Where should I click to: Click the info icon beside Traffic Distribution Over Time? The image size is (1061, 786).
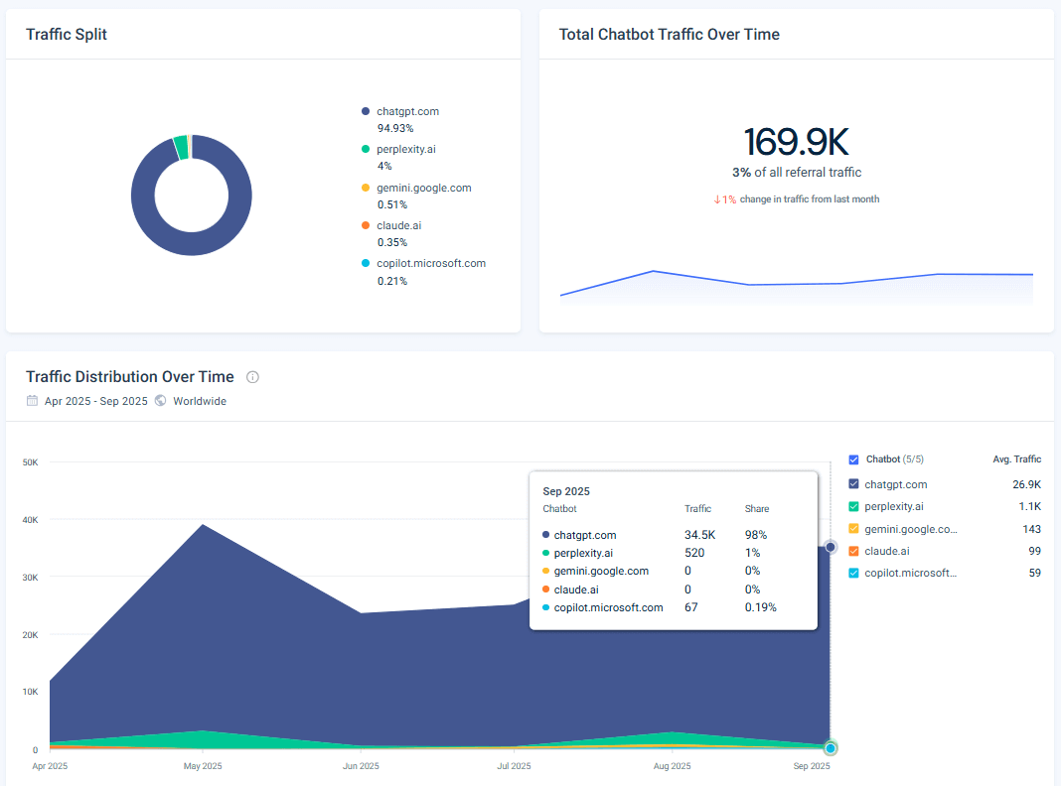252,377
